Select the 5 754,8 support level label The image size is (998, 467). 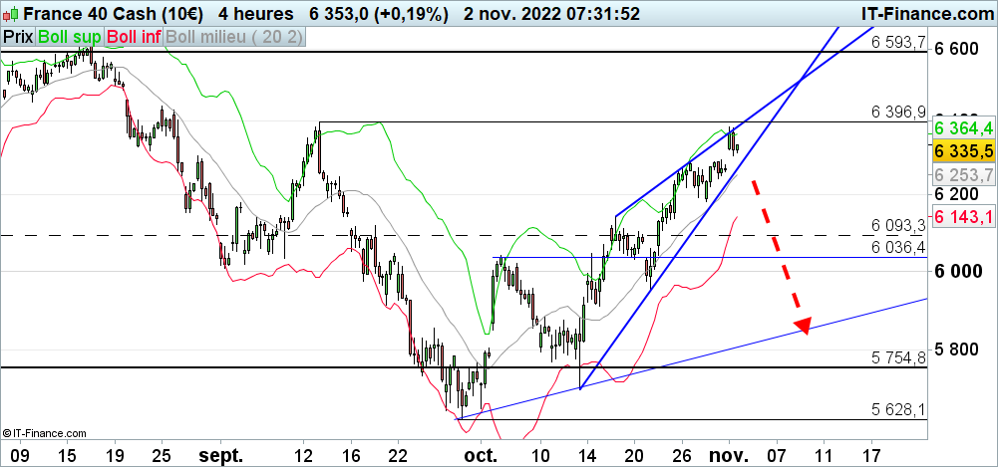click(899, 357)
